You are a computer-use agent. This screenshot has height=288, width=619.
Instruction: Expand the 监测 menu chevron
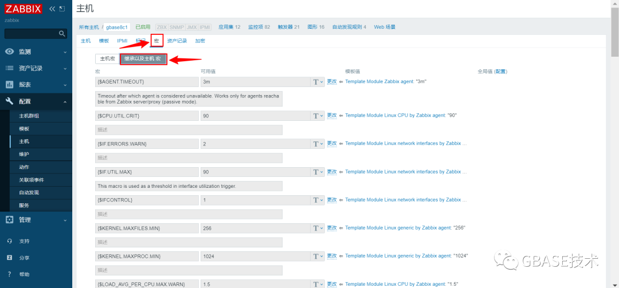point(65,52)
